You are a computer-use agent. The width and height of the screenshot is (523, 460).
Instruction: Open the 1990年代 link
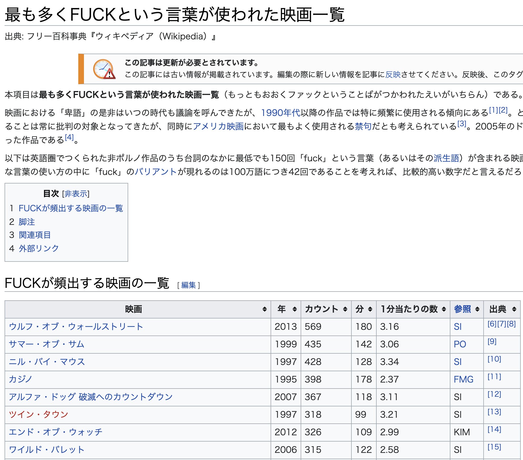coord(281,113)
